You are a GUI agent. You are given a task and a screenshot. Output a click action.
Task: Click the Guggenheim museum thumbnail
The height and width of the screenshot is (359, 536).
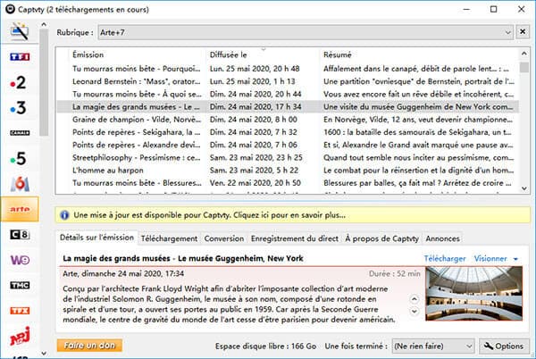(473, 294)
